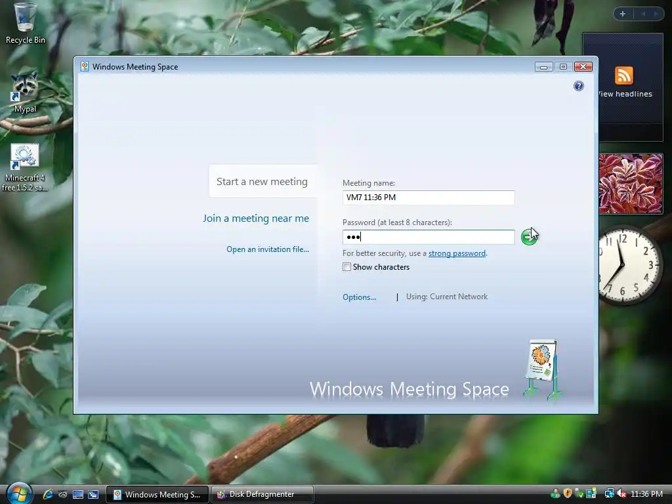Click the Safely Remove Hardware tray icon

(579, 494)
